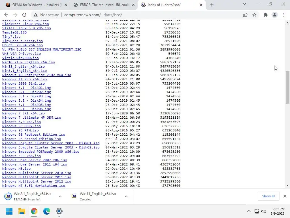The image size is (290, 218).
Task: Click Windows_8.0_x64.iso link
Action: pyautogui.click(x=22, y=122)
